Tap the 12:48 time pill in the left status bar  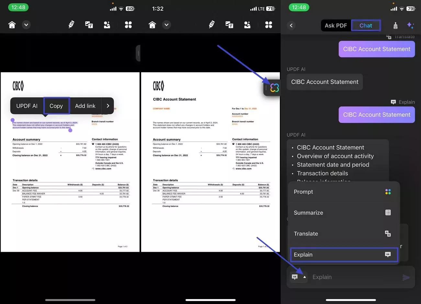(x=18, y=7)
